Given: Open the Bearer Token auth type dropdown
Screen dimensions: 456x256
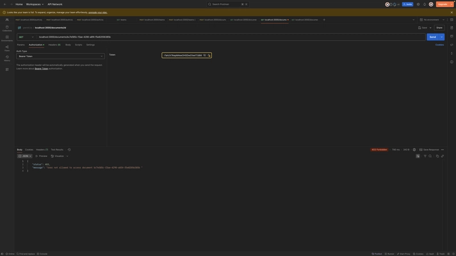Looking at the screenshot, I should 60,56.
